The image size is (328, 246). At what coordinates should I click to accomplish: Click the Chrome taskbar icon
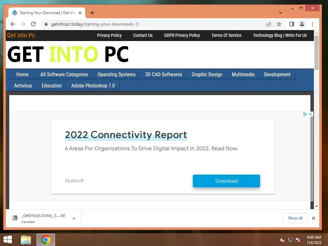pos(45,240)
